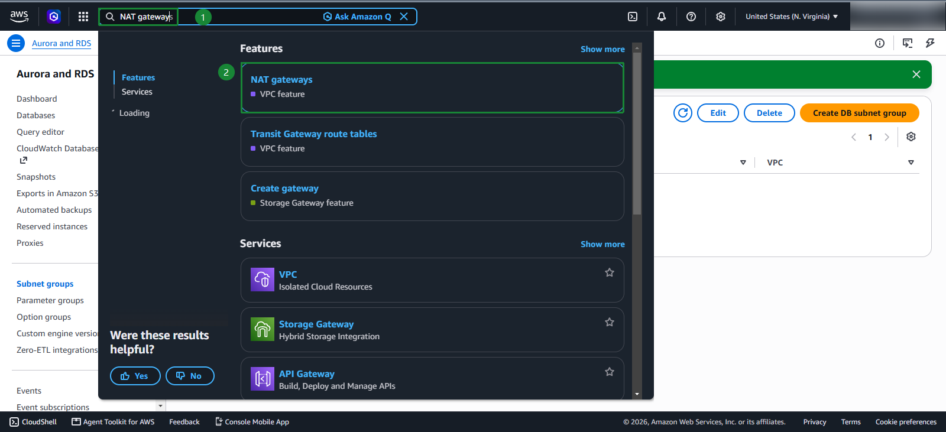946x432 pixels.
Task: Click Create gateway feature result
Action: pos(432,196)
